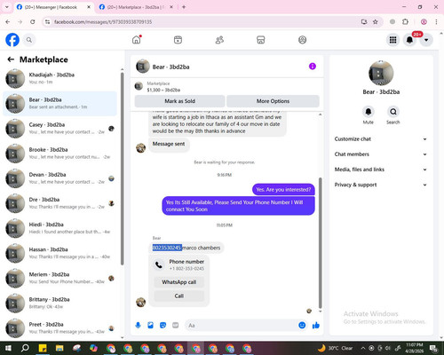Open the Brooke - 3bd2ba conversation

click(x=60, y=154)
